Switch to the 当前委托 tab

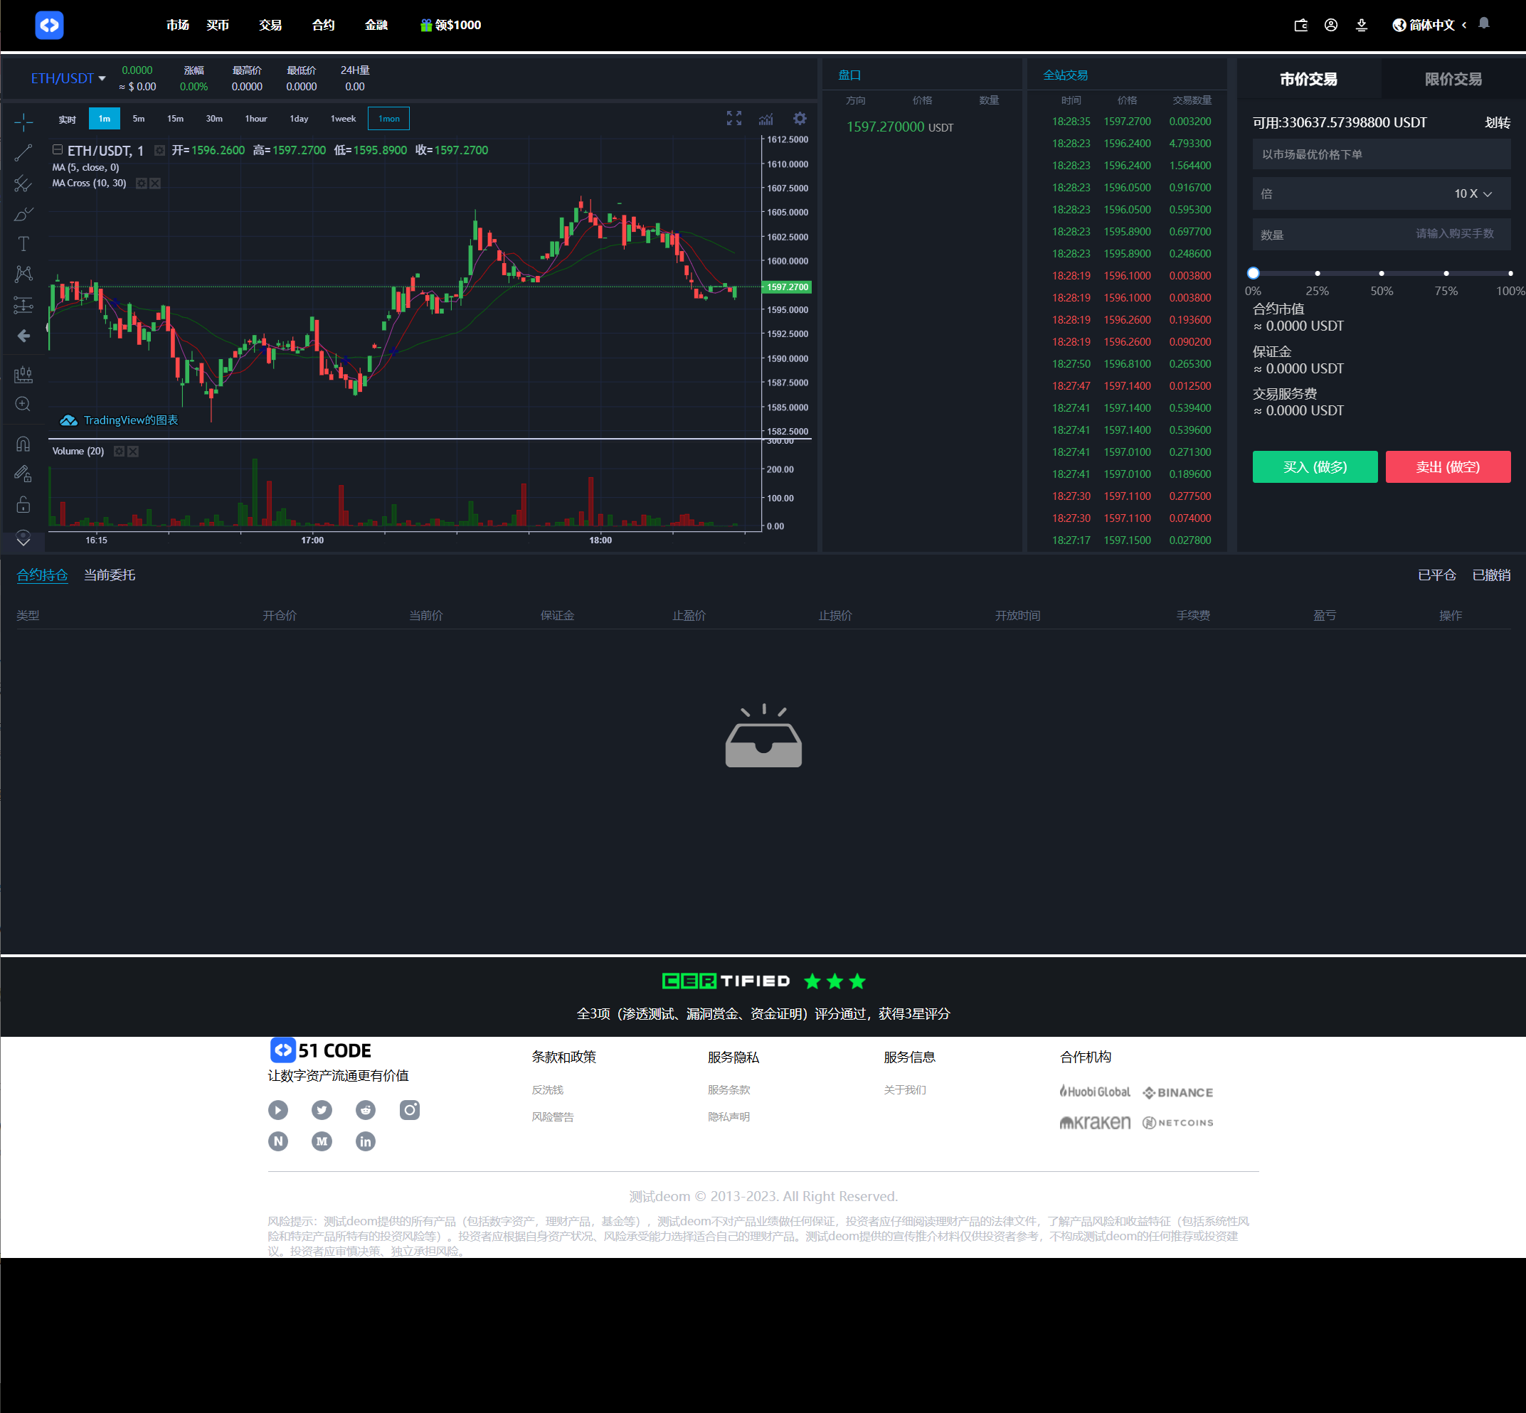(x=110, y=575)
